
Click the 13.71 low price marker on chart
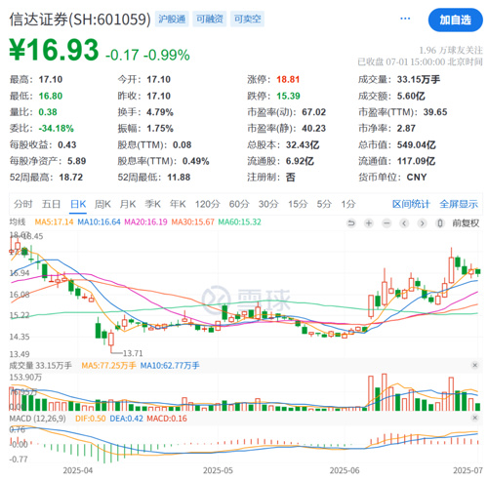[133, 353]
